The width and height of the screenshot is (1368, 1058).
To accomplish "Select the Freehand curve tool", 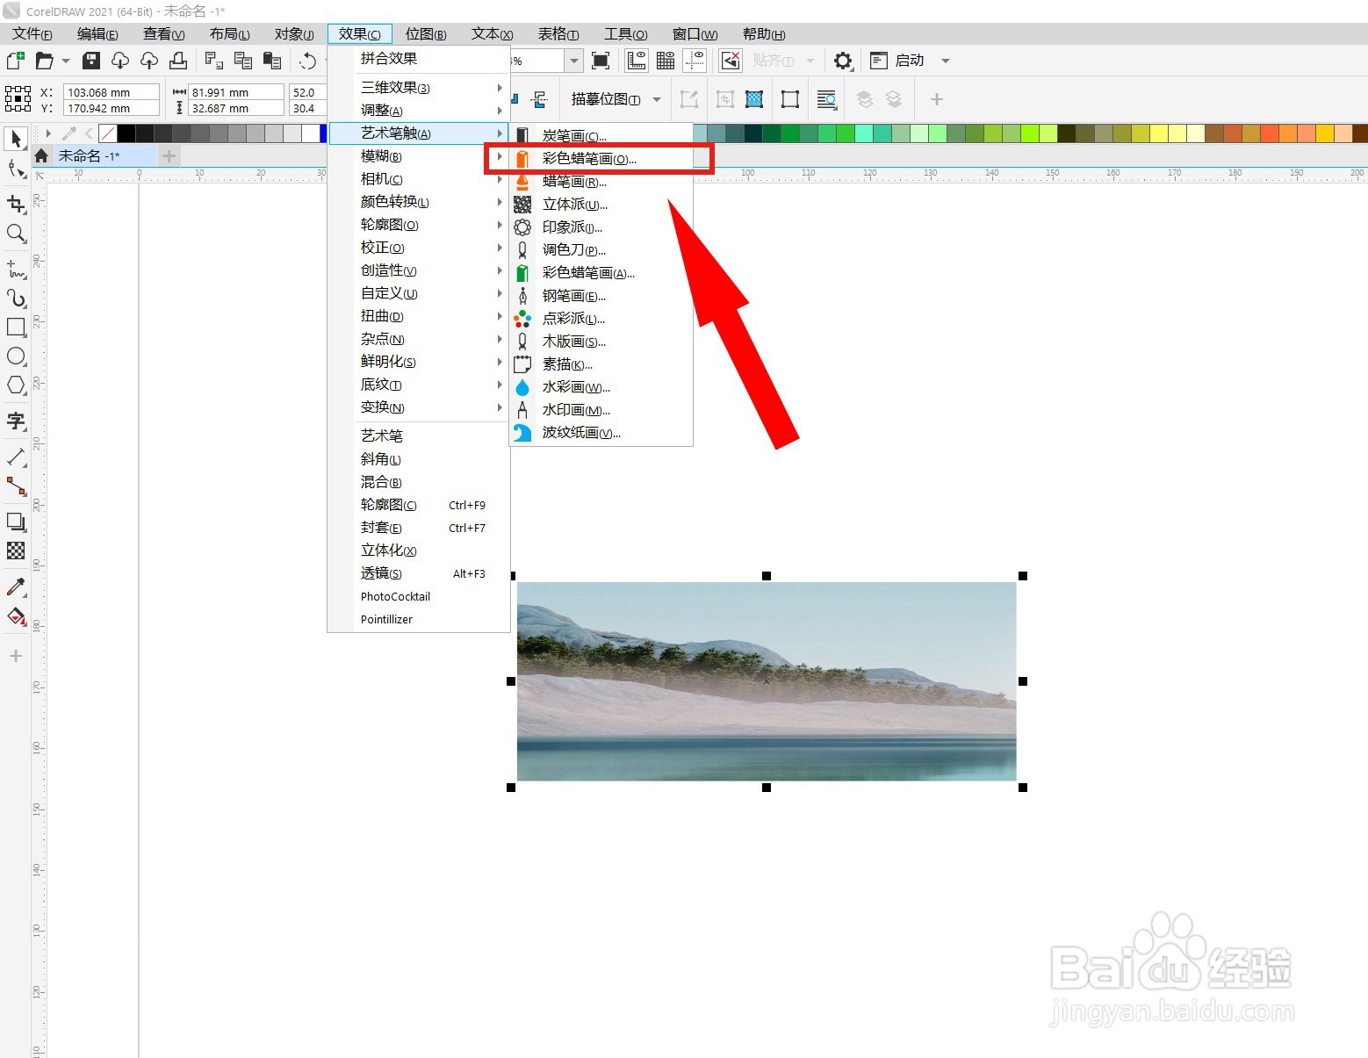I will click(16, 269).
